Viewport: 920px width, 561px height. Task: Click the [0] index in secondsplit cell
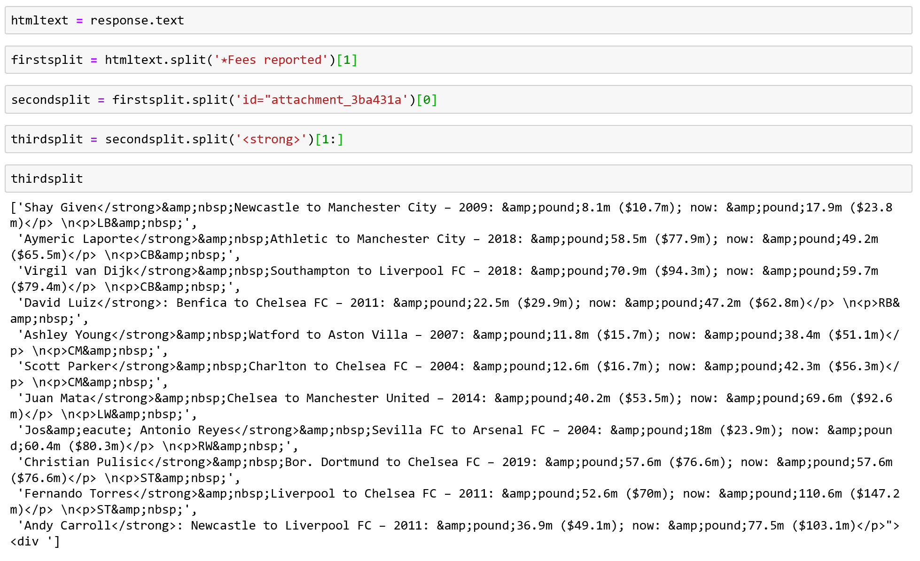427,100
